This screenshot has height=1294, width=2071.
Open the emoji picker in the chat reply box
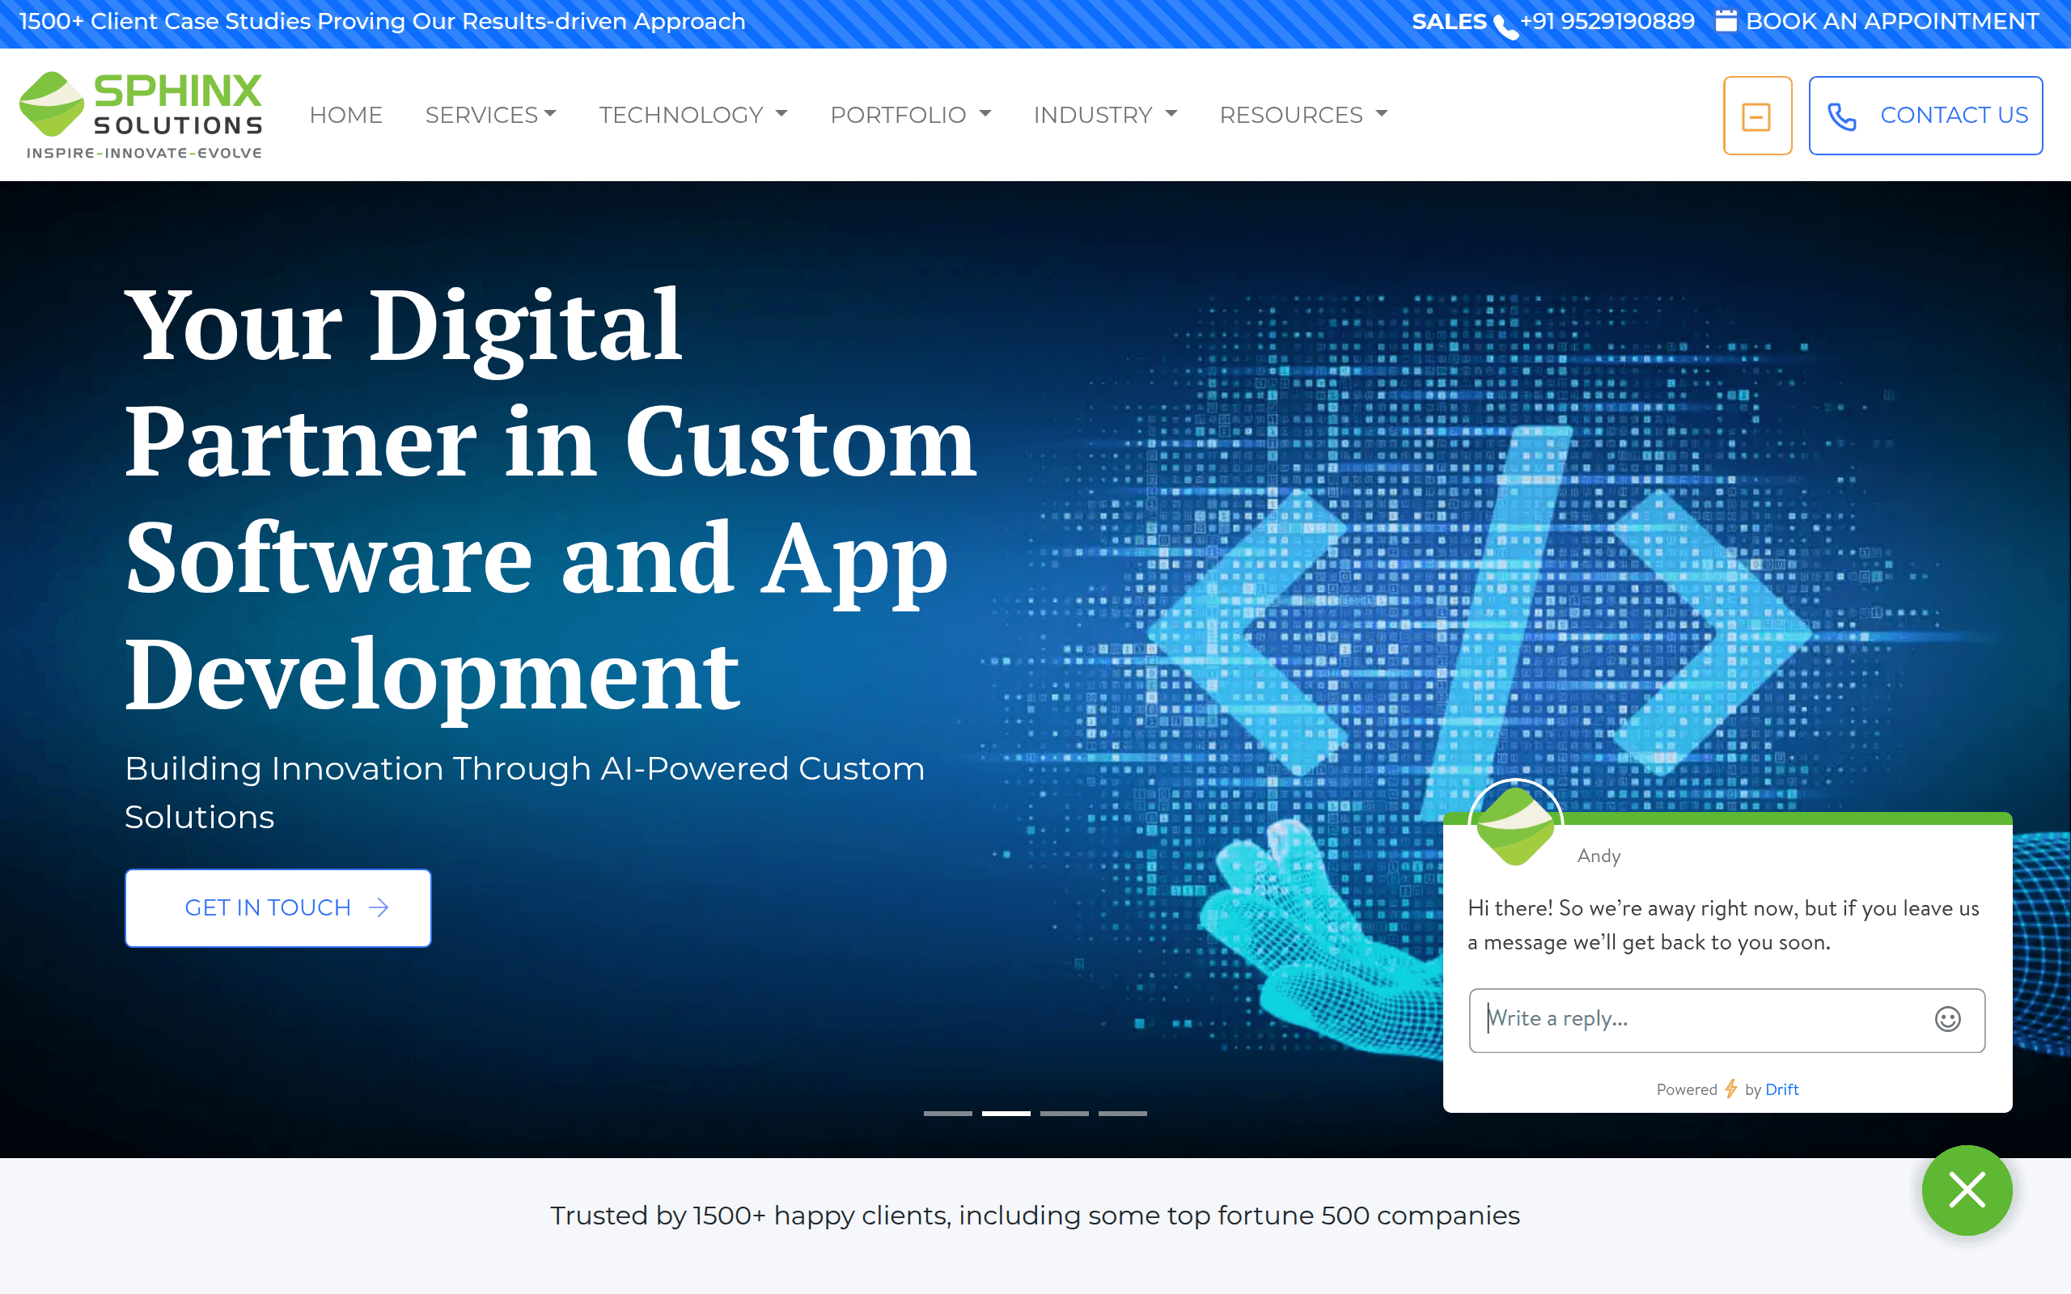1947,1019
